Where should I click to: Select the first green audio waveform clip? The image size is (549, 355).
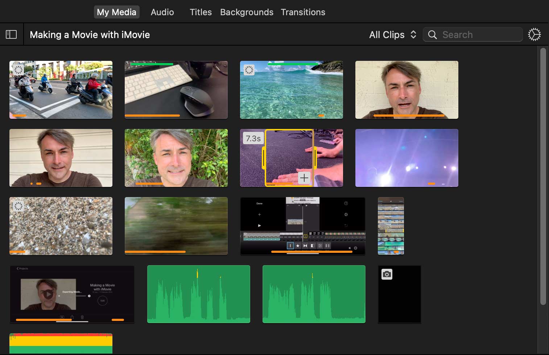199,294
